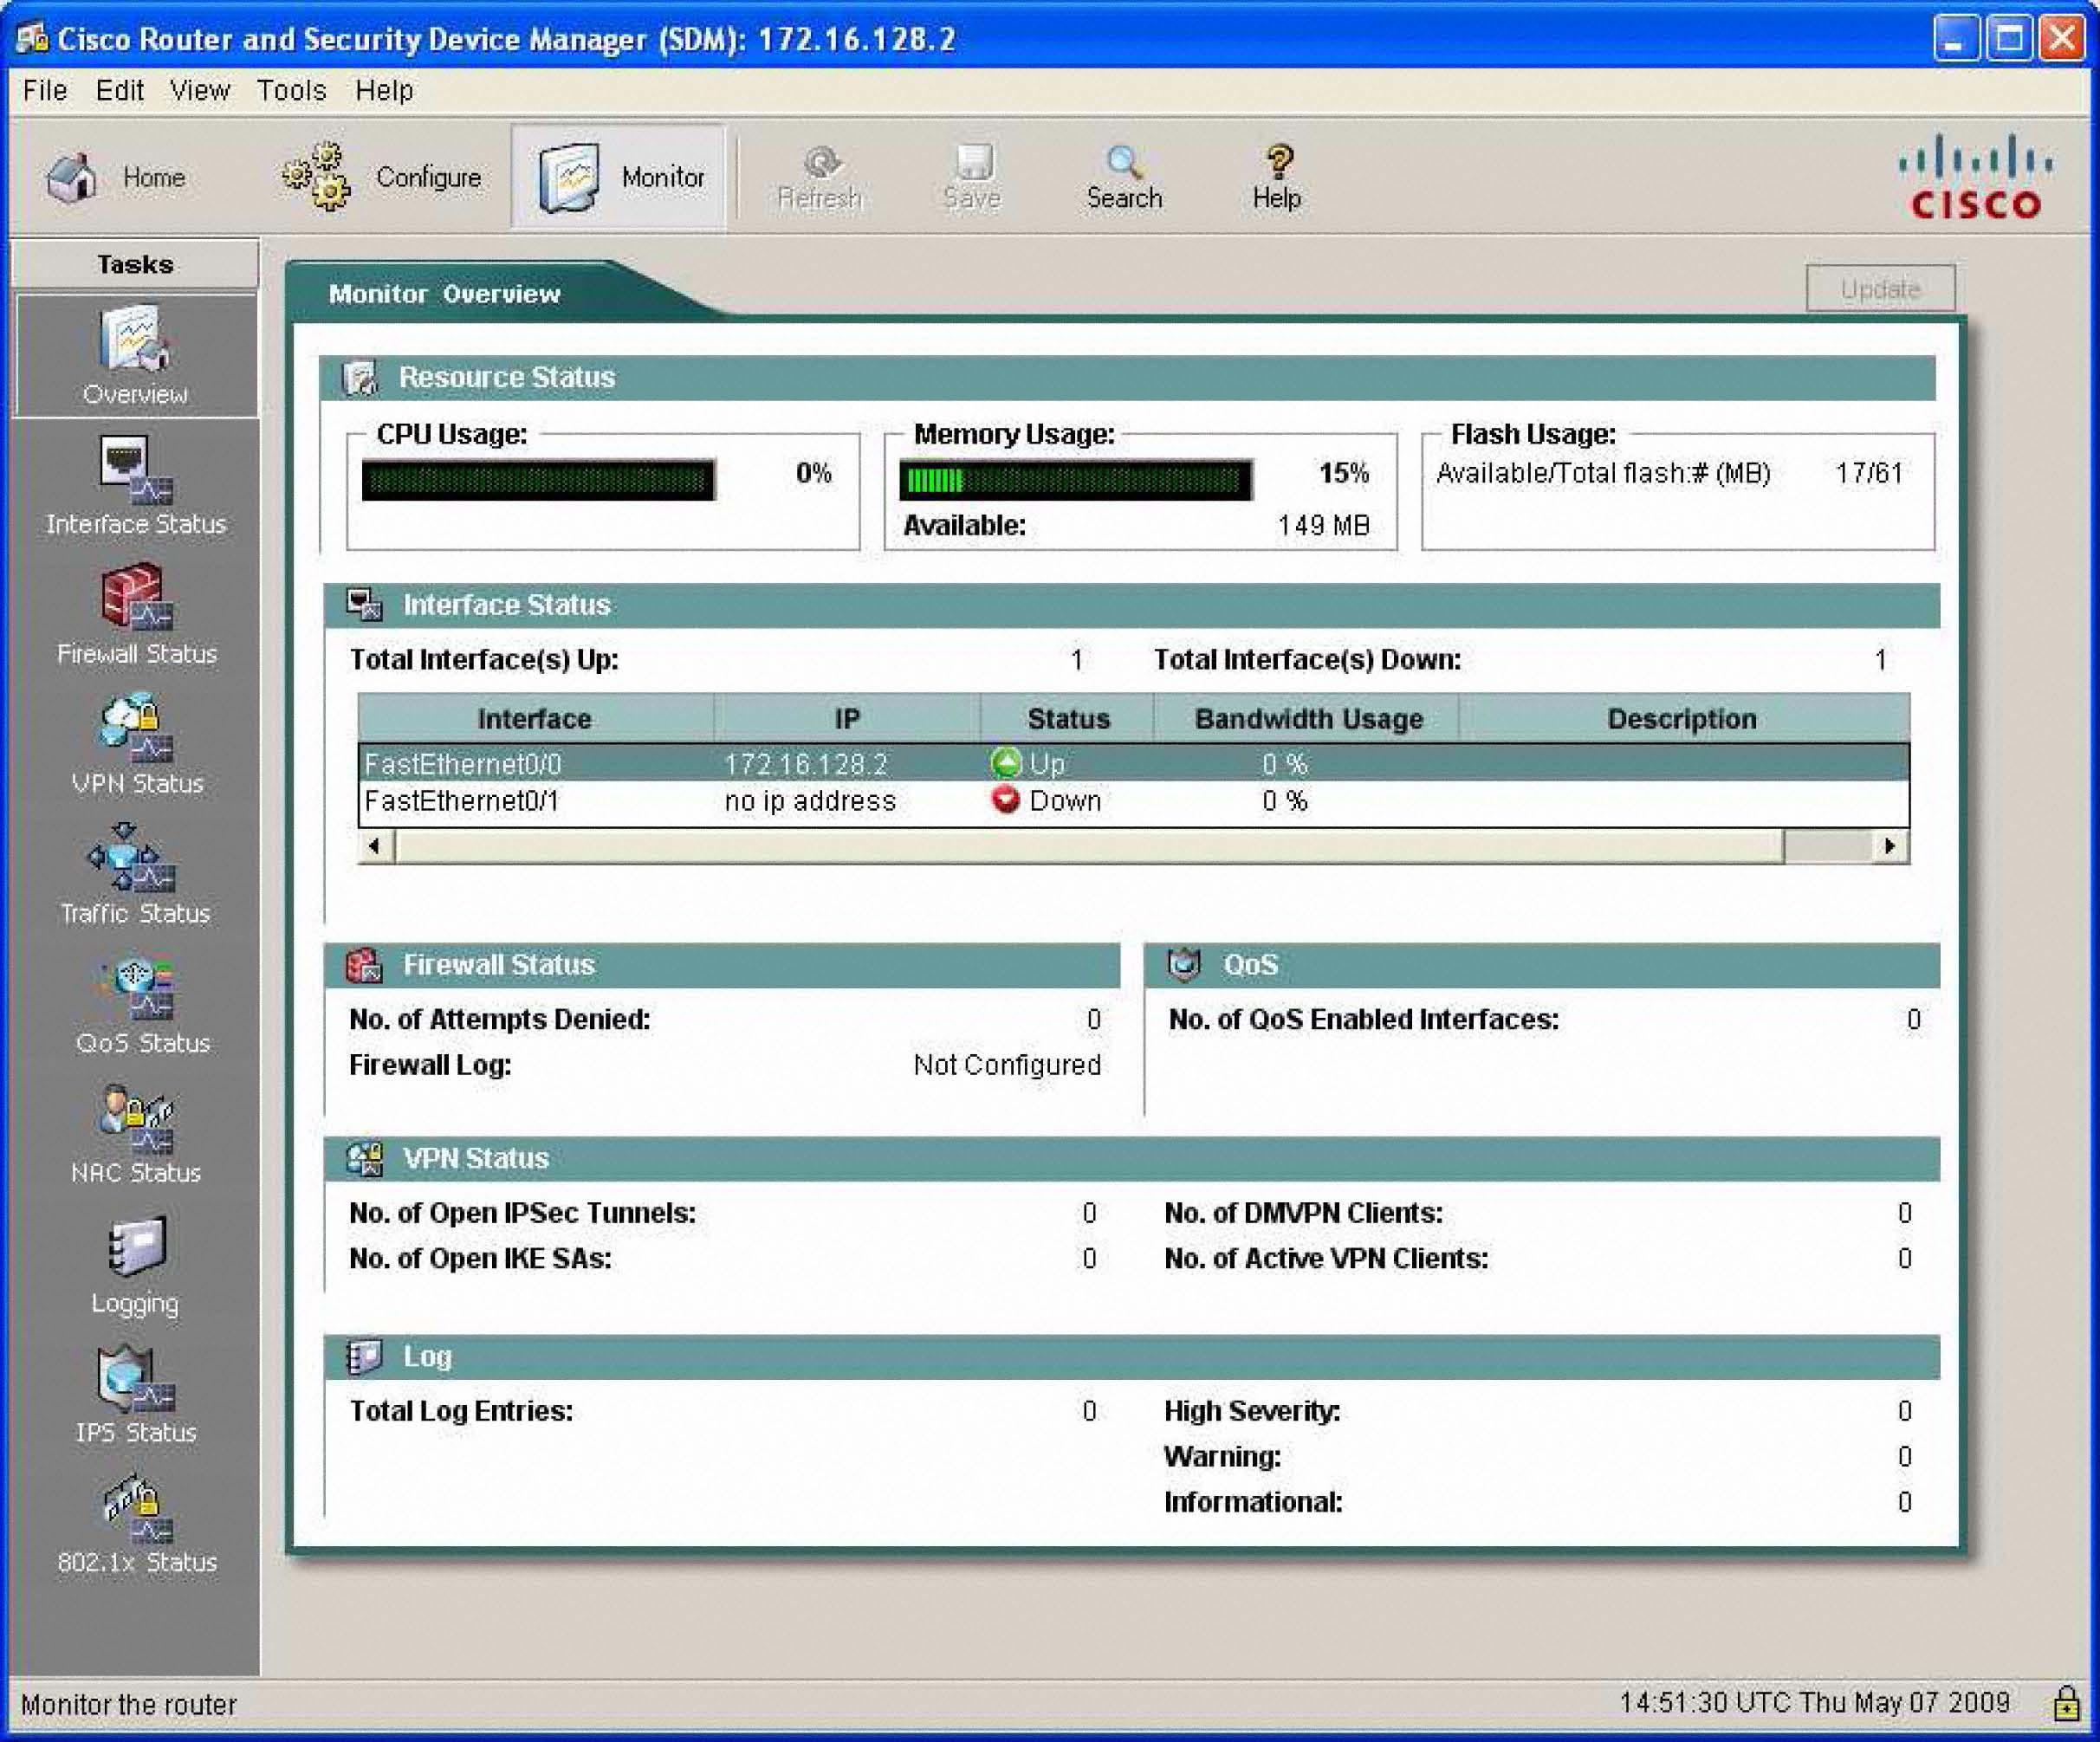This screenshot has height=1742, width=2100.
Task: Open the Edit menu
Action: [120, 90]
